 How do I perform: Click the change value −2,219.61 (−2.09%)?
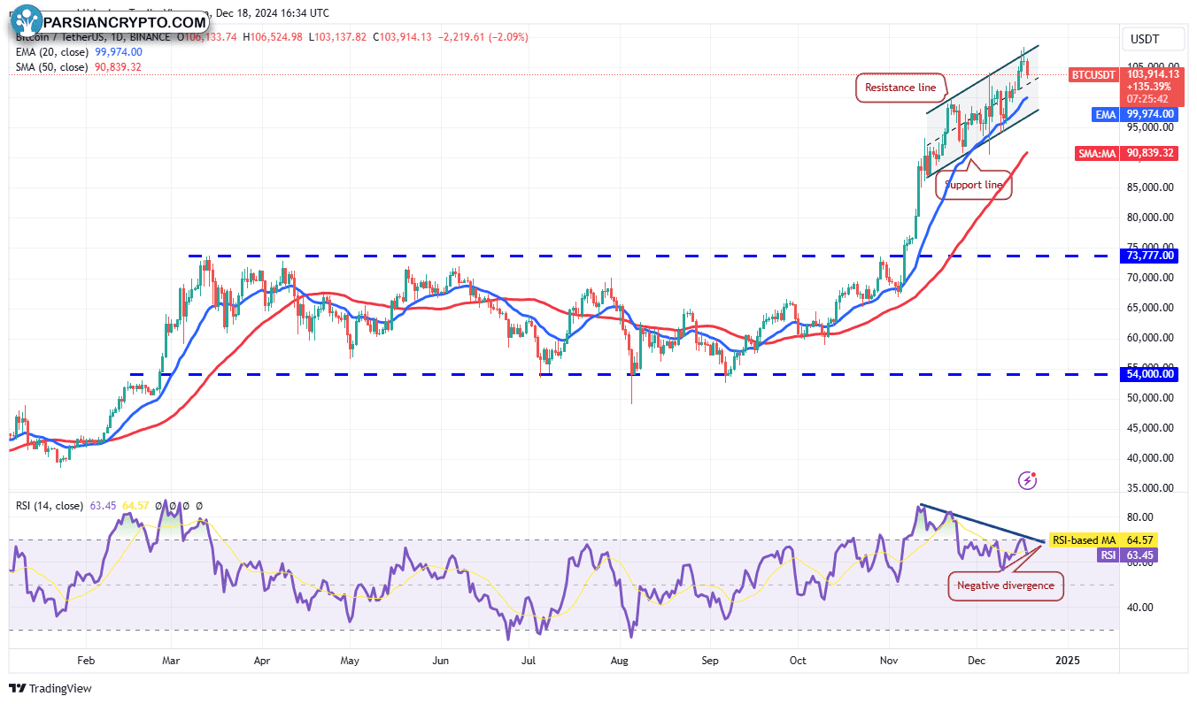pos(483,37)
